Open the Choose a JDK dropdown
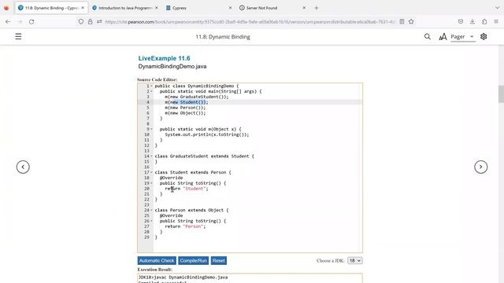 (x=355, y=260)
